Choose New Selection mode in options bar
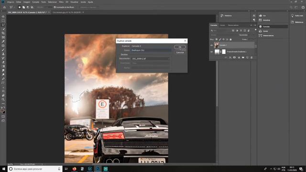The width and height of the screenshot is (306, 172). (x=19, y=7)
